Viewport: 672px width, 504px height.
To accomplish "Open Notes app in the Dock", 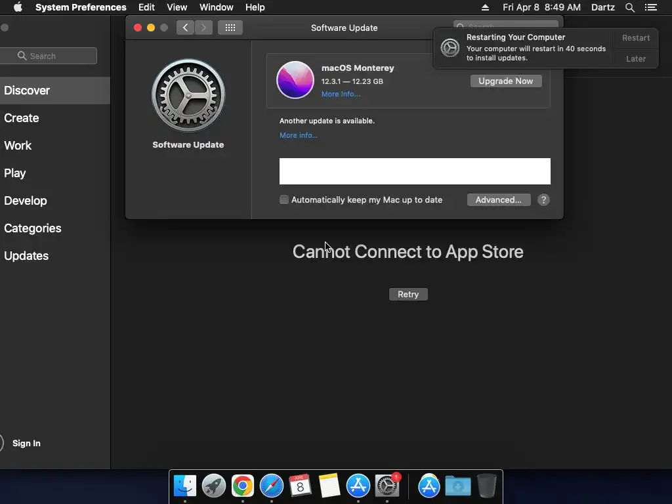I will (x=329, y=486).
